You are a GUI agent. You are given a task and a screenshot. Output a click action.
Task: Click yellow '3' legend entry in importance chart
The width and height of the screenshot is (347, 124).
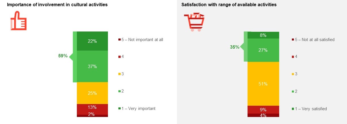(121, 74)
